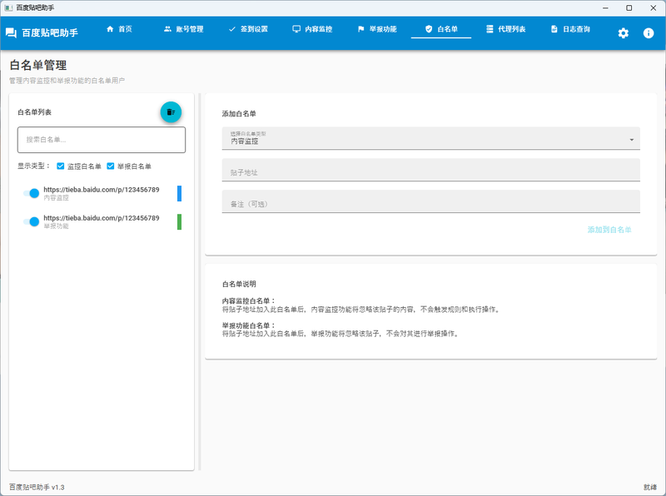The image size is (666, 496).
Task: Minimize the 百度贴吧助手 window
Action: tap(605, 8)
